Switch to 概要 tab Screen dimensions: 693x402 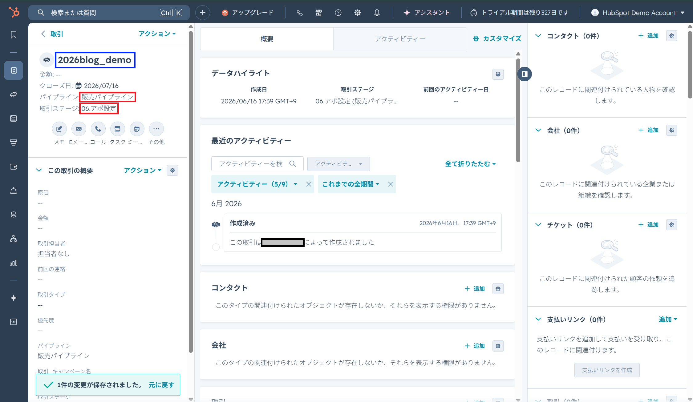[267, 39]
